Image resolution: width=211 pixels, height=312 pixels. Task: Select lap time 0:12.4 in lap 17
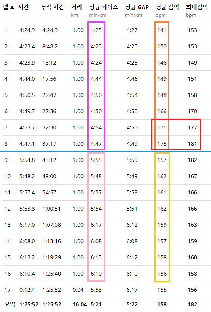tap(27, 290)
